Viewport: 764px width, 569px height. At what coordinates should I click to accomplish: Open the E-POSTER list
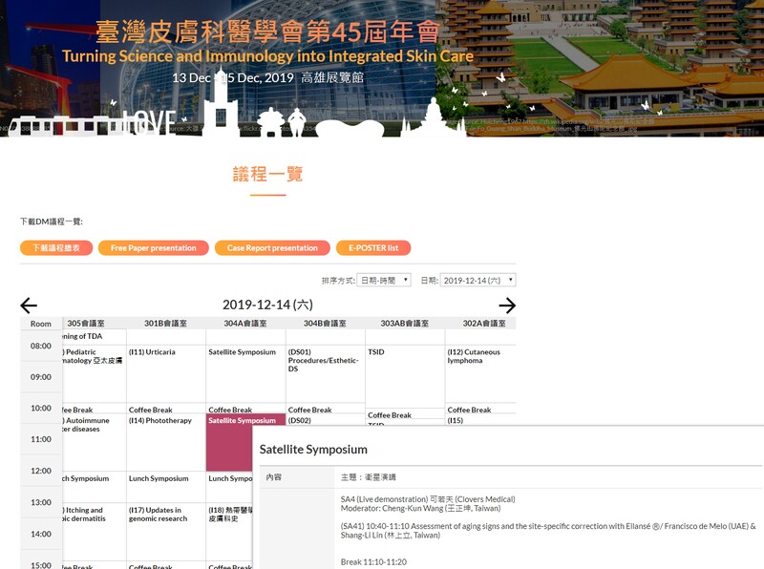[373, 248]
